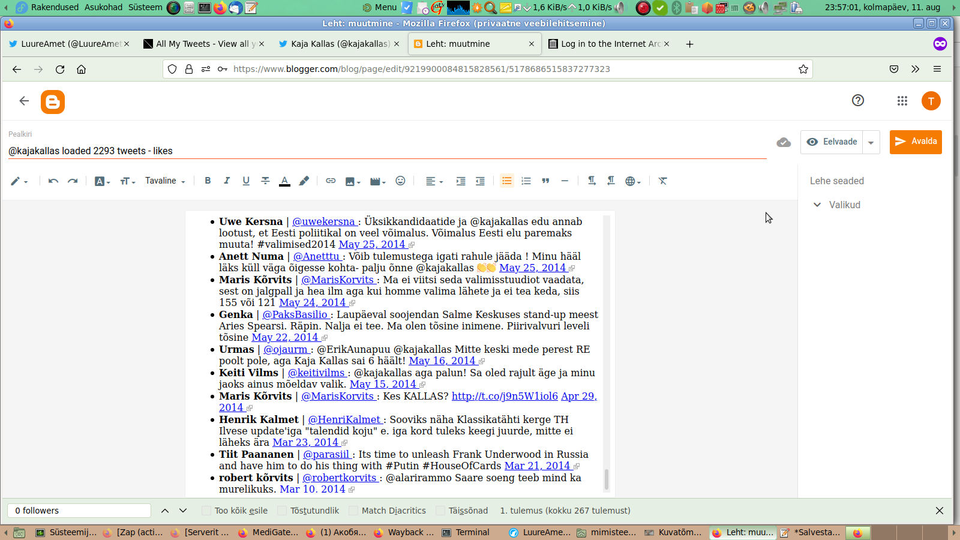Open the @uwekersna profile link
The width and height of the screenshot is (960, 540).
pyautogui.click(x=324, y=221)
